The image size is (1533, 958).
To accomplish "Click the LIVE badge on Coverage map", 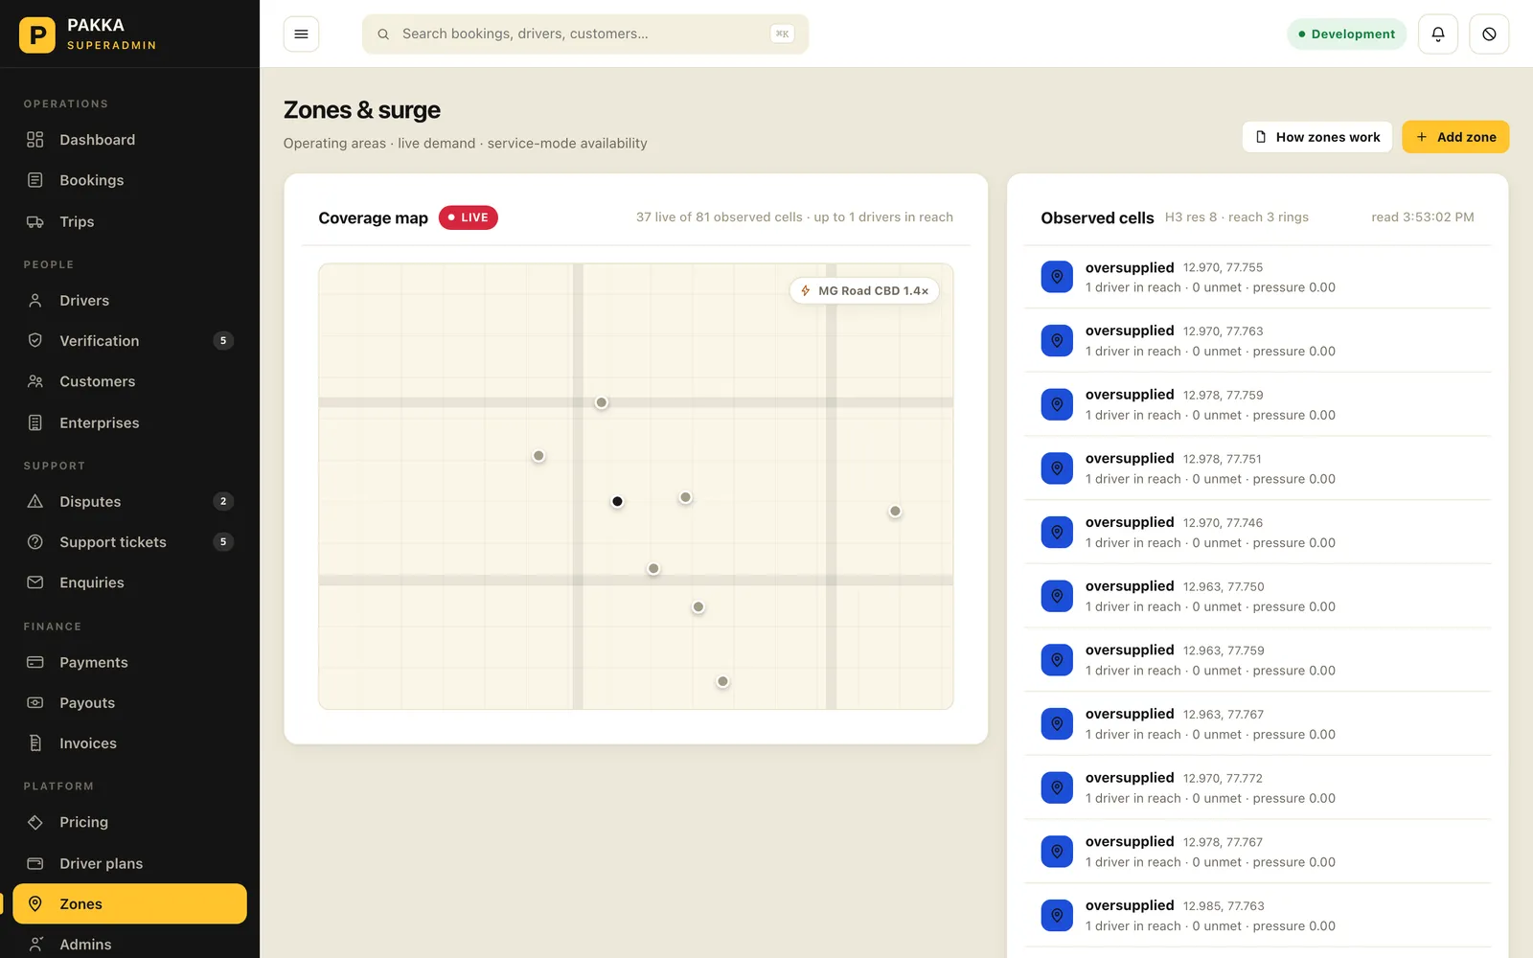I will 469,217.
